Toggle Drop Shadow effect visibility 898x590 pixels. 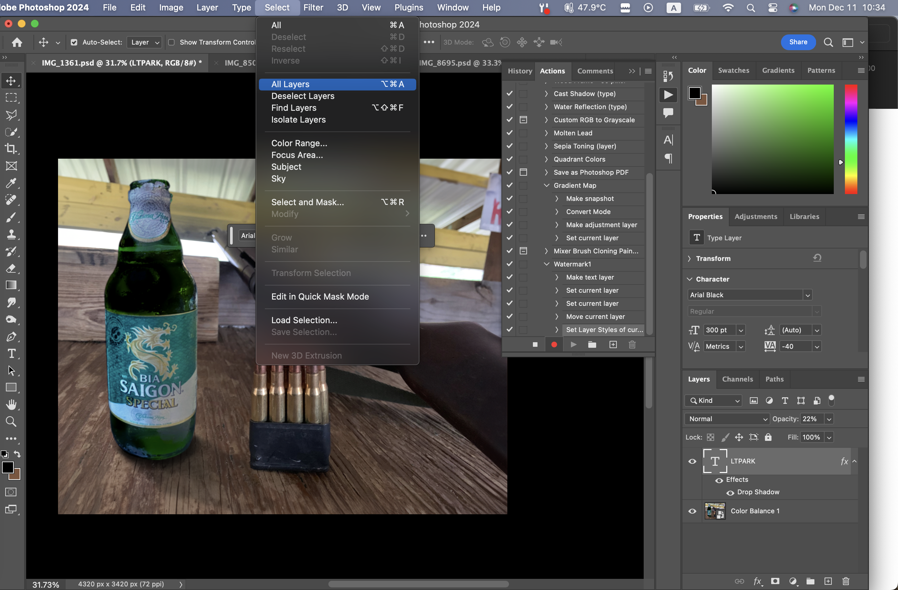coord(730,493)
